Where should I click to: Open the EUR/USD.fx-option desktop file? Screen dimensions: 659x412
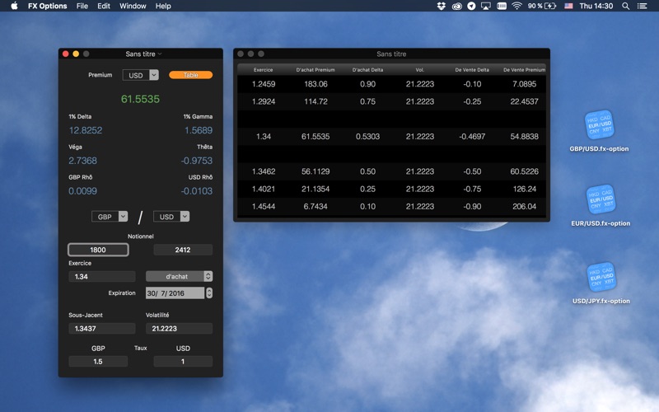[x=601, y=199]
